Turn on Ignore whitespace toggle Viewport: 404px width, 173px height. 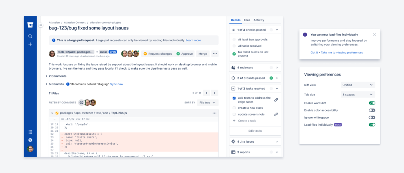tap(372, 118)
